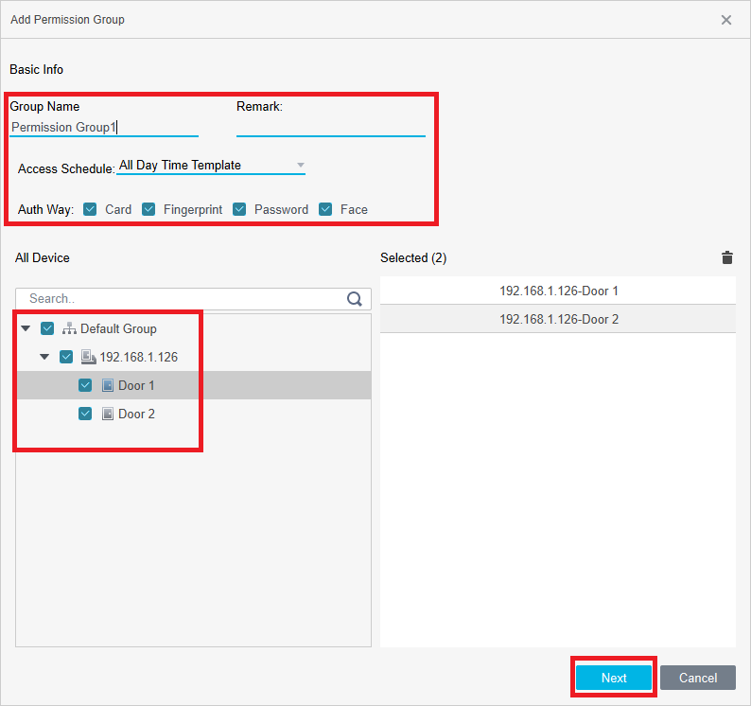Select 192.168.1.126-Door 1 in Selected list
This screenshot has height=706, width=751.
(x=558, y=291)
